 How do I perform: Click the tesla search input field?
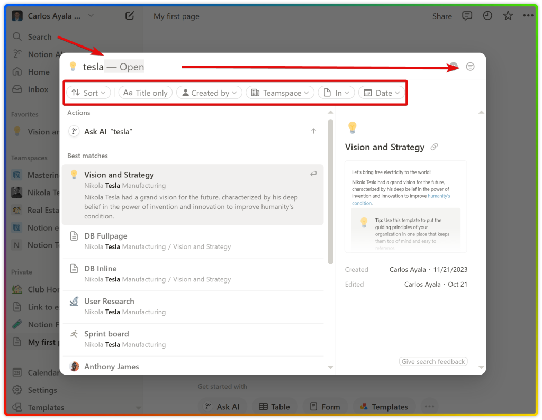212,67
